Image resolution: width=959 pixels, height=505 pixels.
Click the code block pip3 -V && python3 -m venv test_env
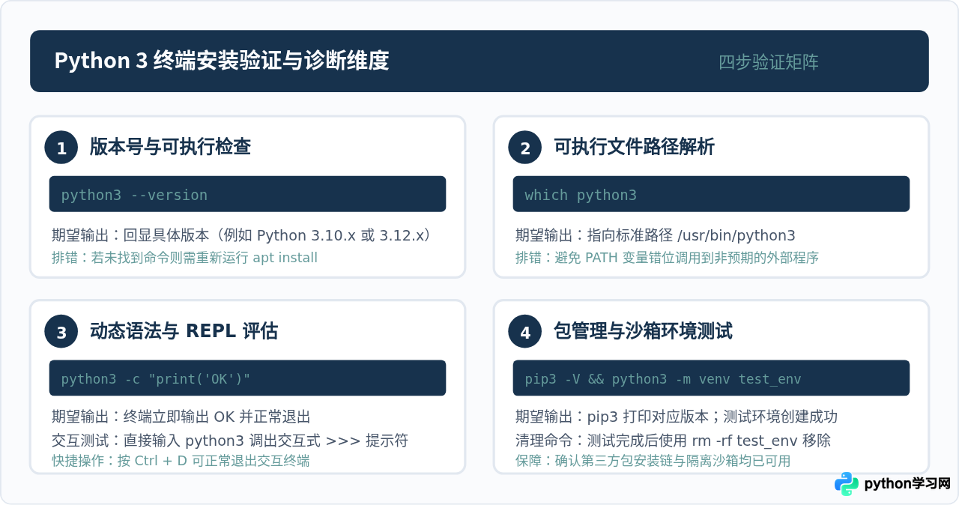click(x=711, y=378)
